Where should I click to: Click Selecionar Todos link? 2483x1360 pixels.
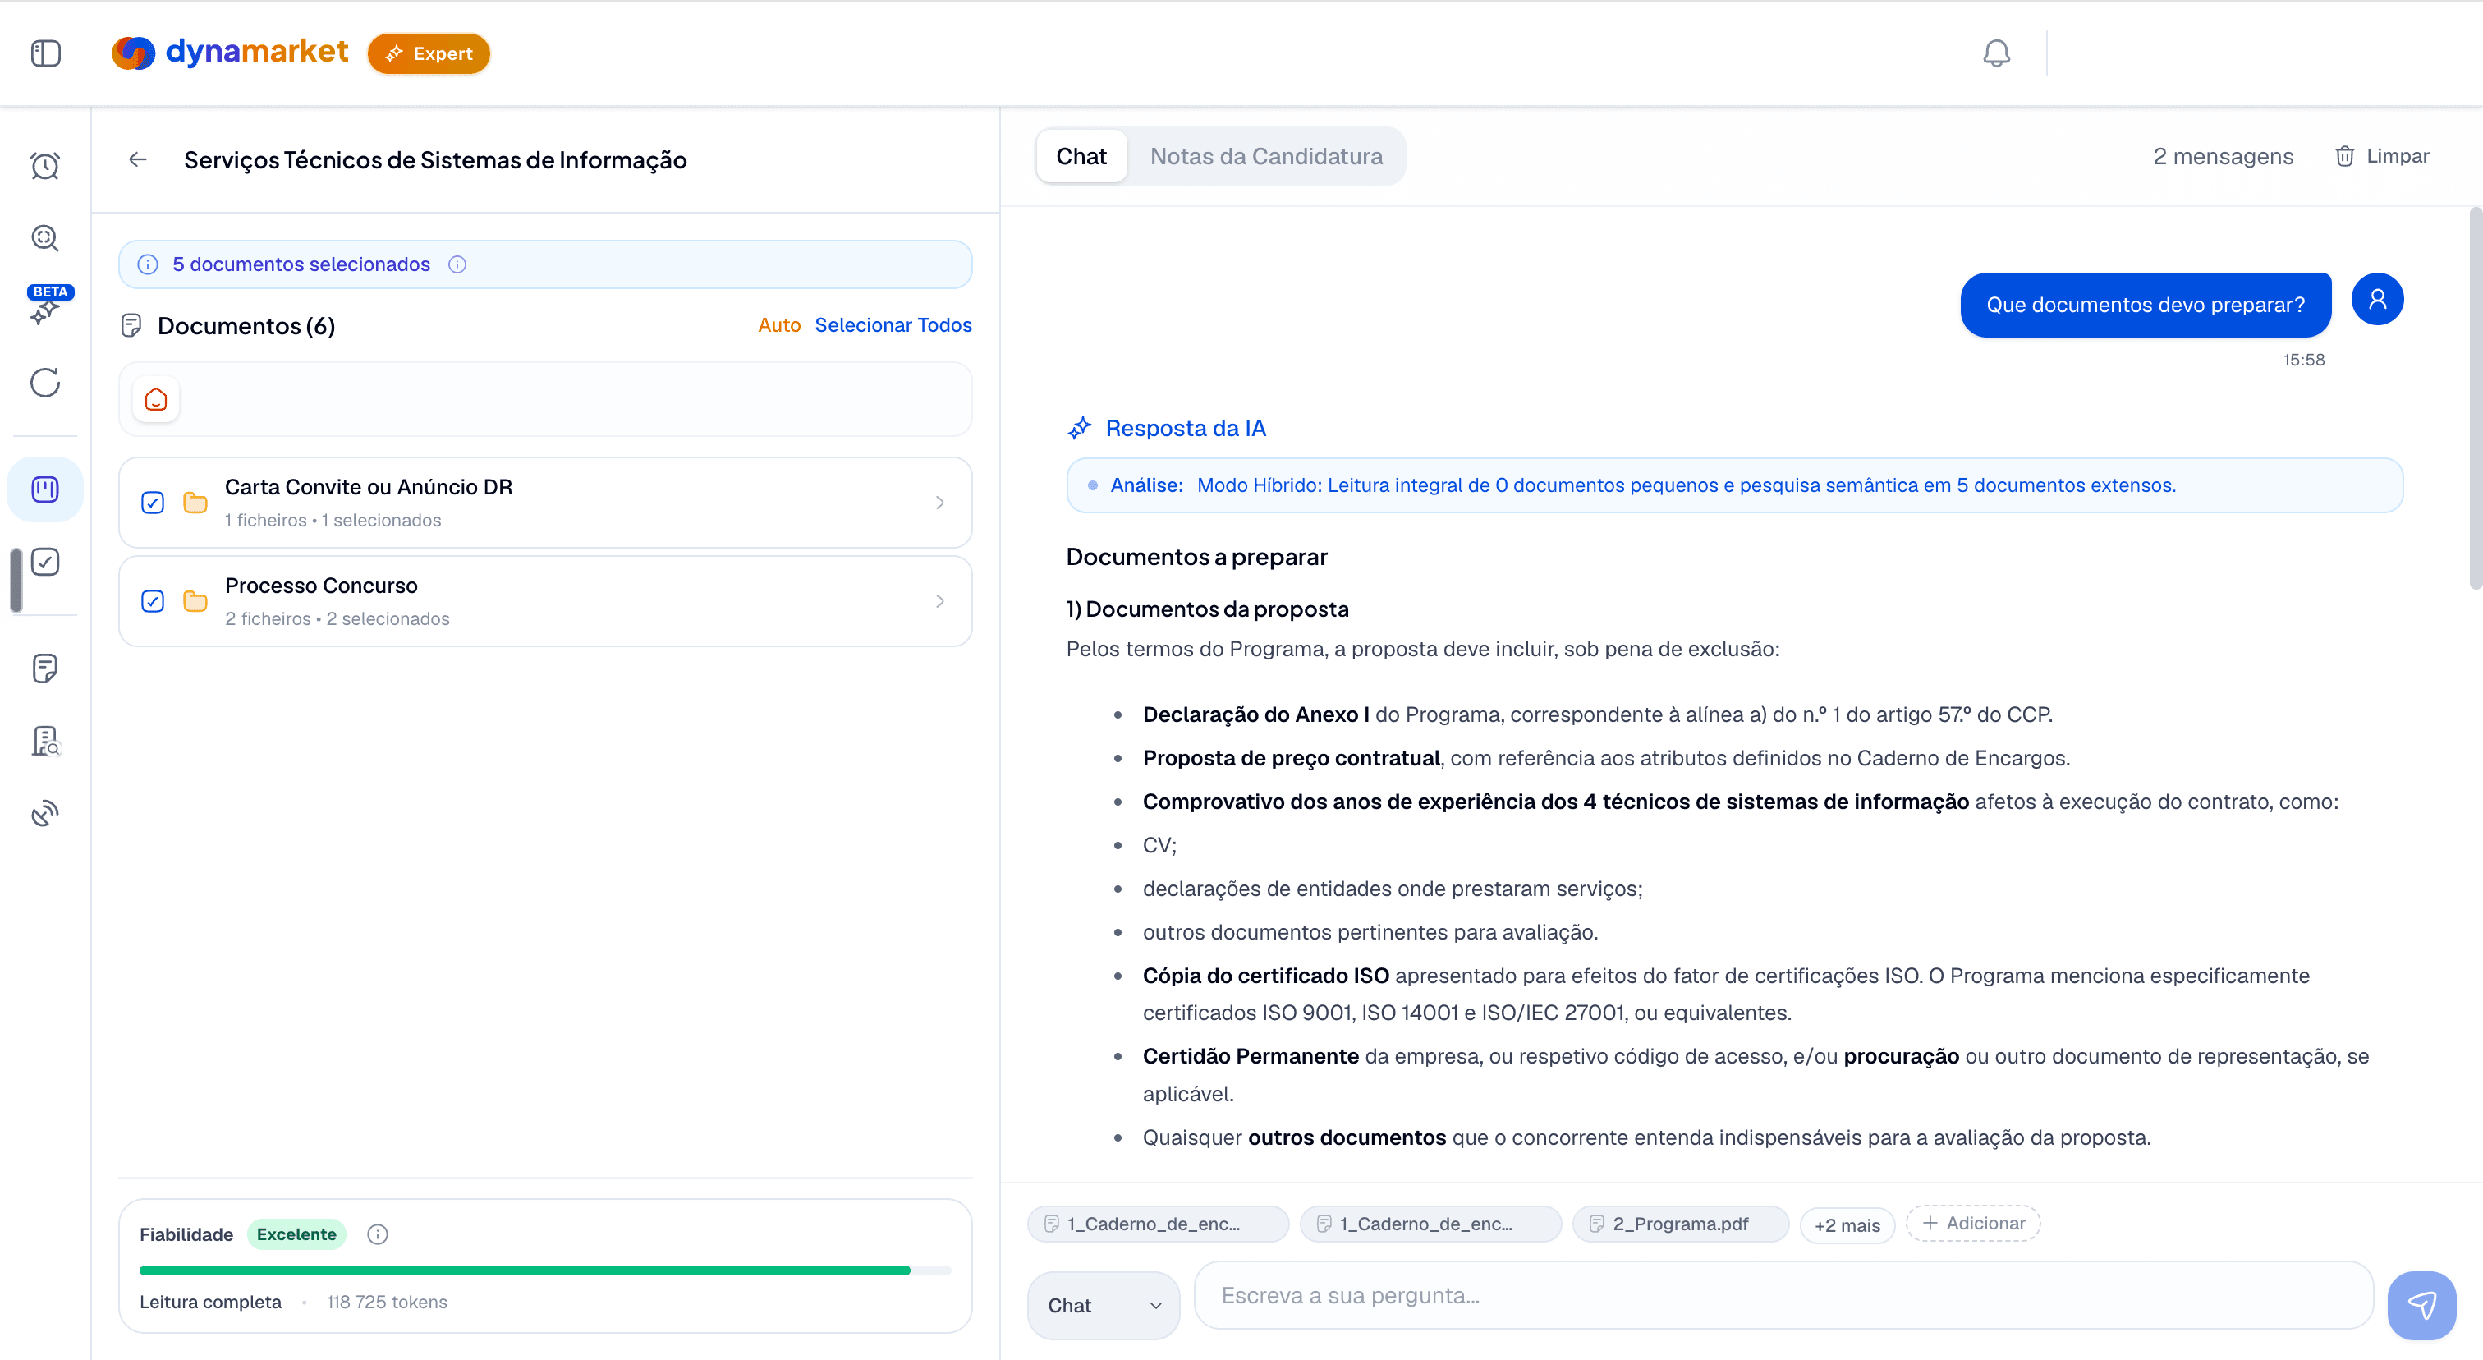tap(893, 325)
